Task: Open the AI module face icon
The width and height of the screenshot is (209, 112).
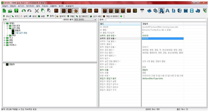Action: click(179, 11)
